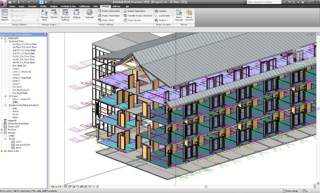Open the Annotate ribbon tab
The image size is (320, 193).
(32, 6)
